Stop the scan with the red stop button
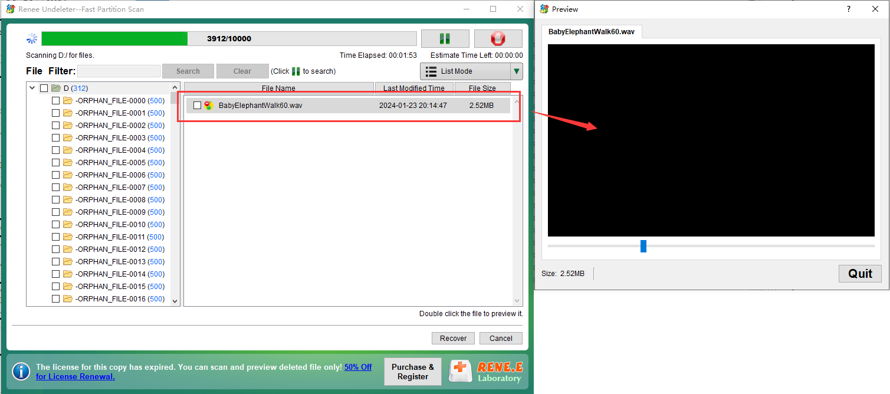The height and width of the screenshot is (394, 890). [x=498, y=38]
